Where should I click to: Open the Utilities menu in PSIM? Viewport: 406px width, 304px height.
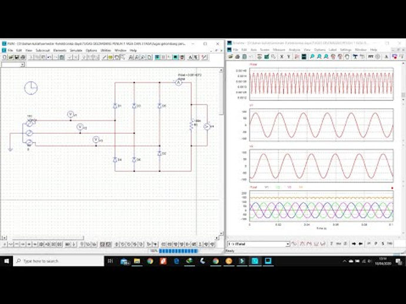[106, 50]
